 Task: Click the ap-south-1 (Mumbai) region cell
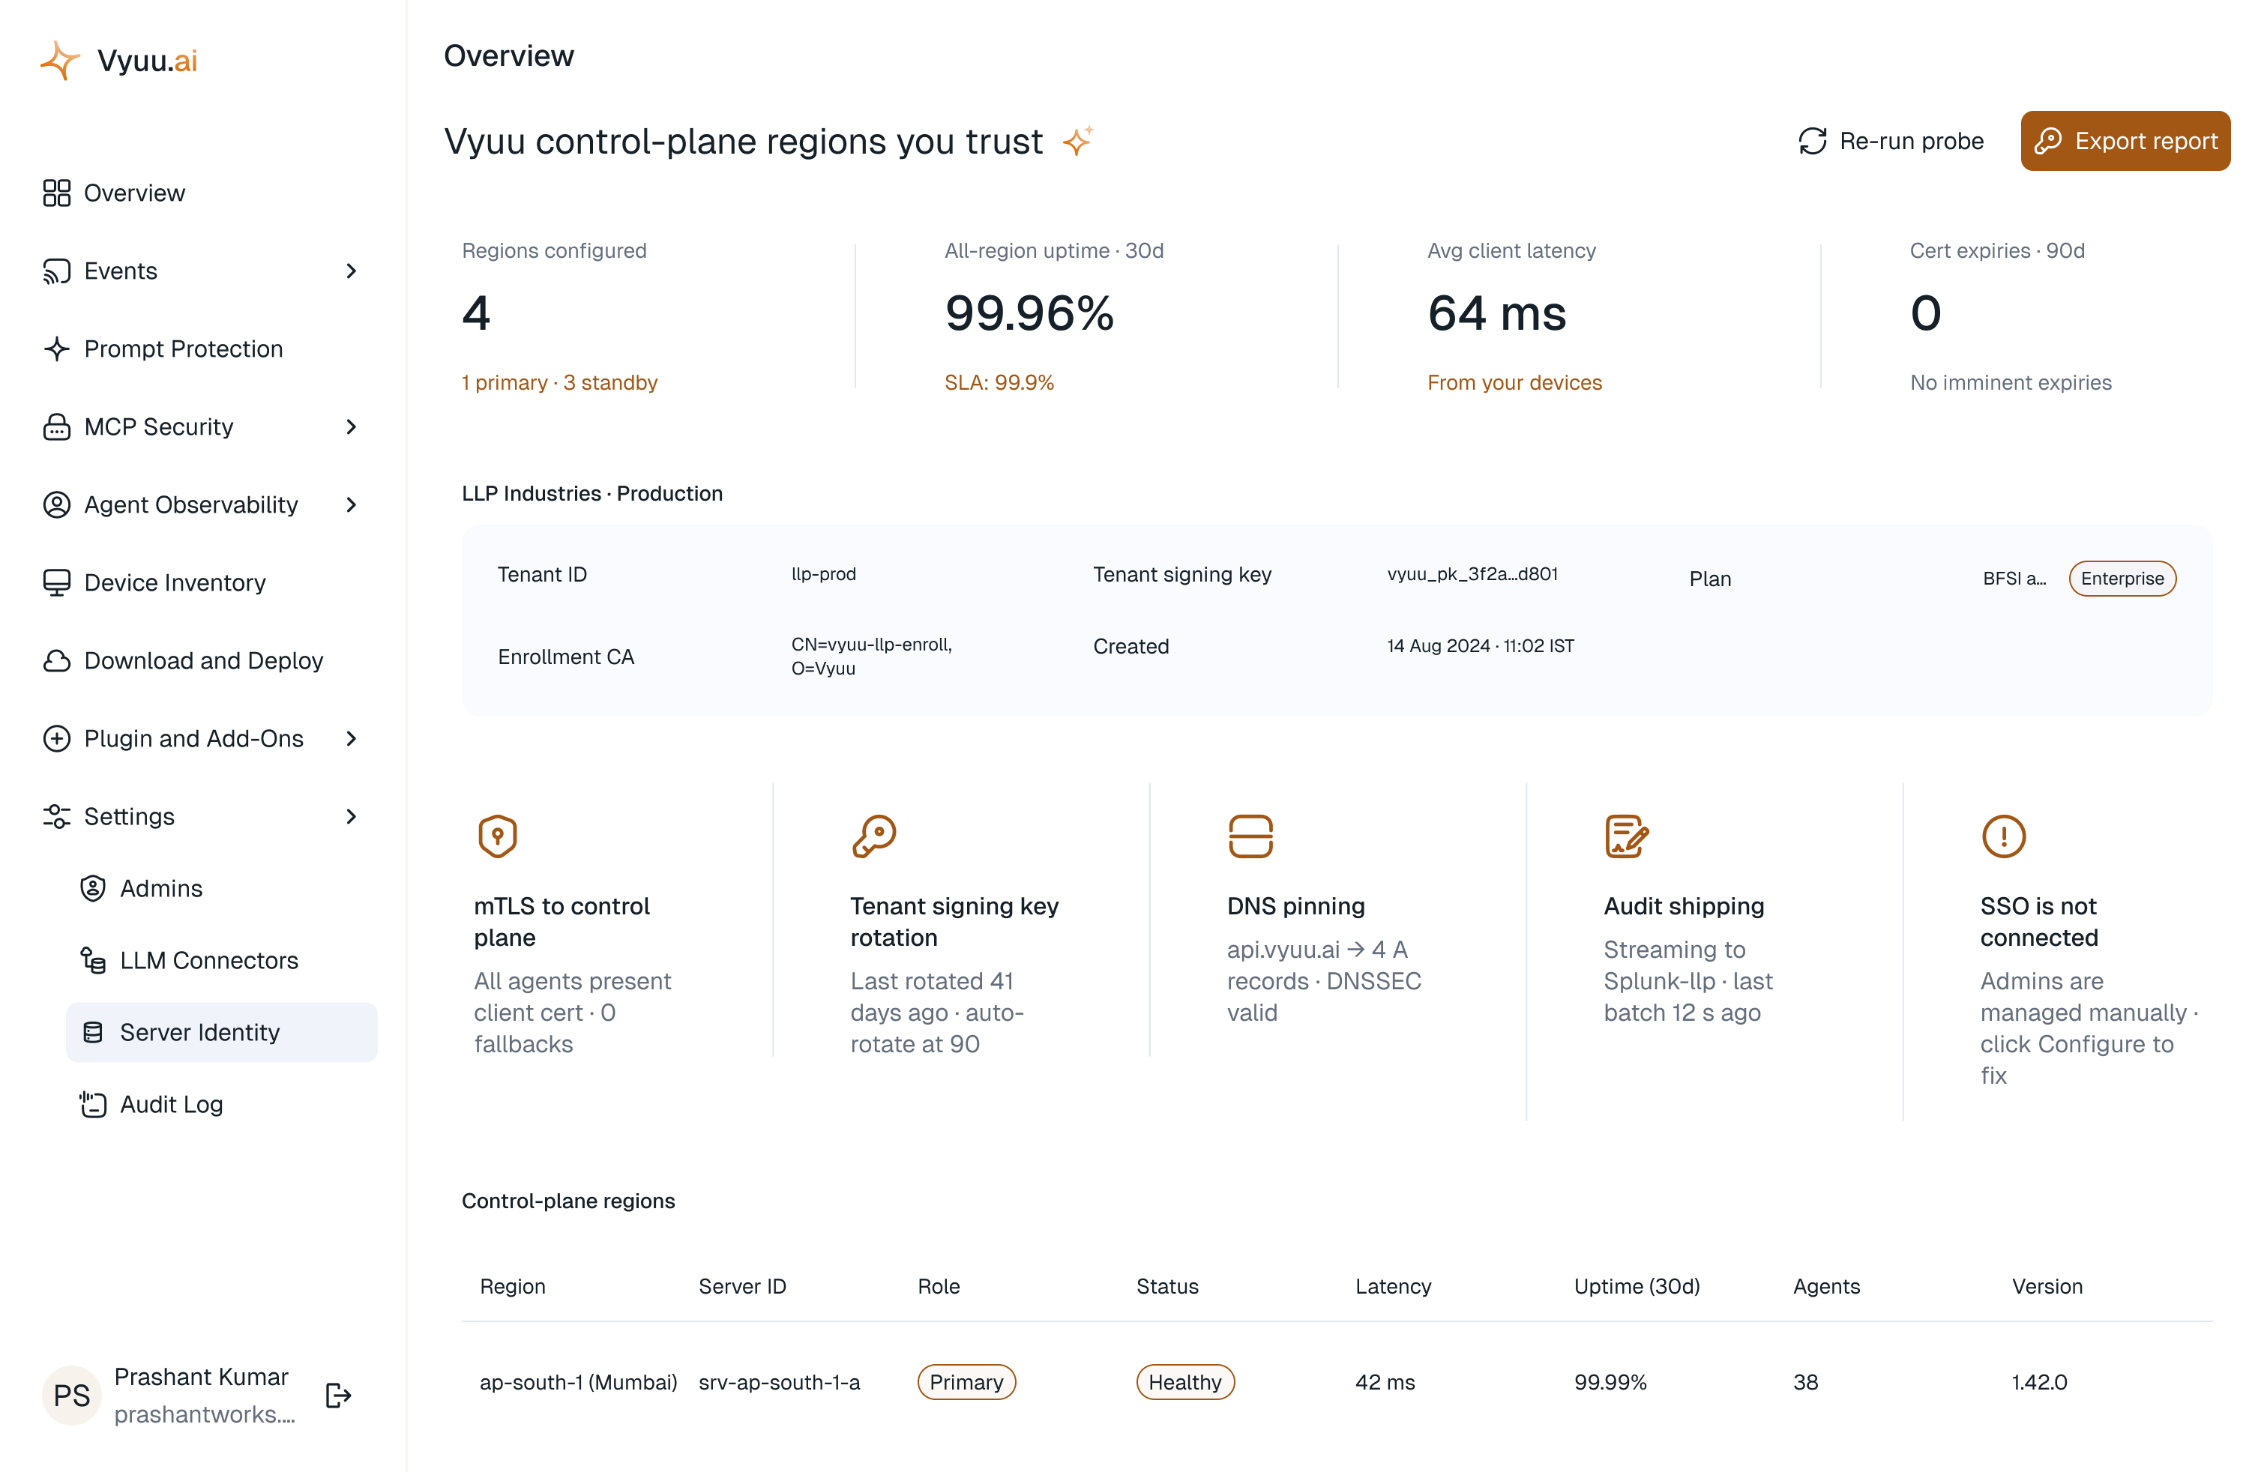[578, 1383]
